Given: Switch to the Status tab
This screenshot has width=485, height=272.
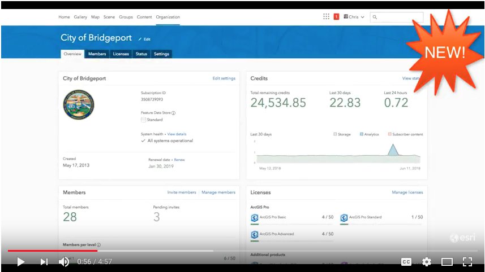Looking at the screenshot, I should [x=141, y=54].
